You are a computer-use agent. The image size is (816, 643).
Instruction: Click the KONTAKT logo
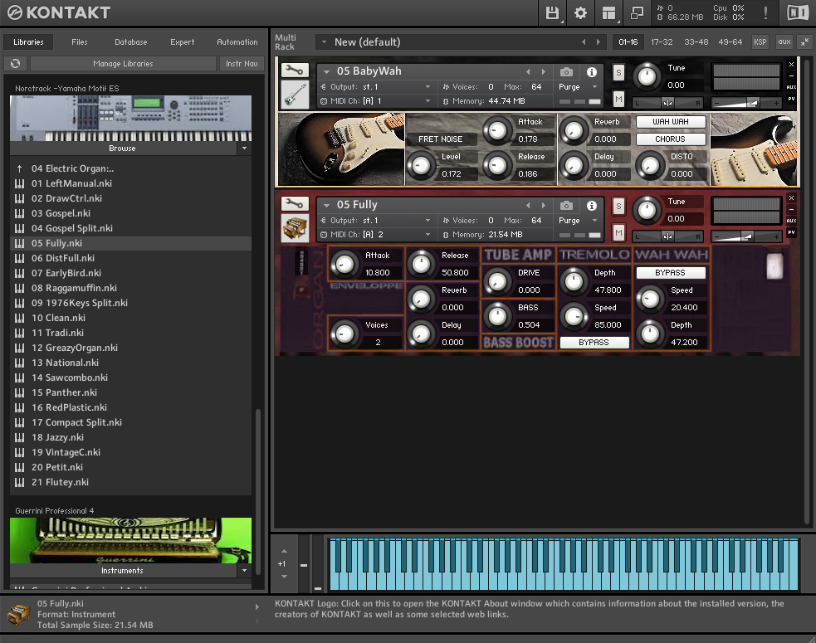pyautogui.click(x=59, y=12)
